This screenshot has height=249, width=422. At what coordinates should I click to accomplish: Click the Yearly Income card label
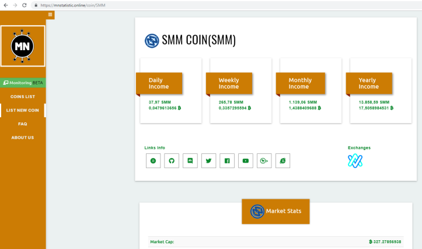pos(369,83)
